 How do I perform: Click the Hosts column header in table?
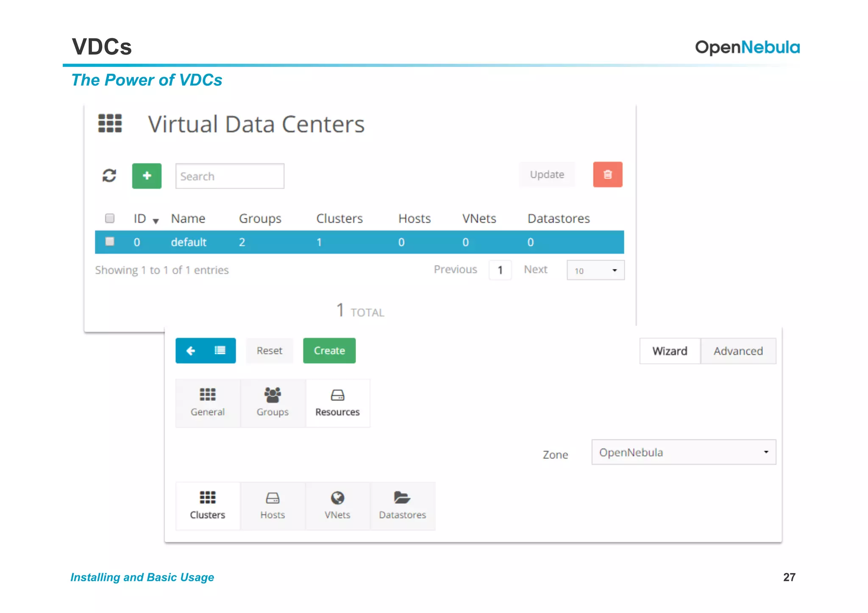[415, 219]
